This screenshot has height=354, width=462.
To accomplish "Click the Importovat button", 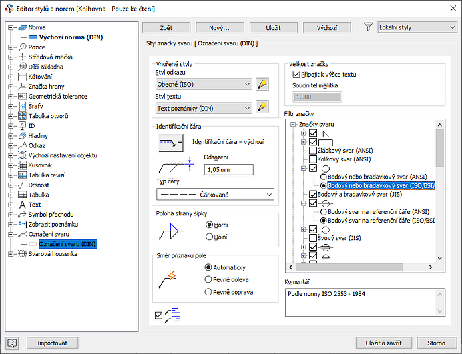I will click(53, 343).
